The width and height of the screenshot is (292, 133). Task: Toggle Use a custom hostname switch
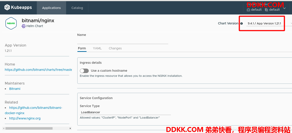point(84,71)
